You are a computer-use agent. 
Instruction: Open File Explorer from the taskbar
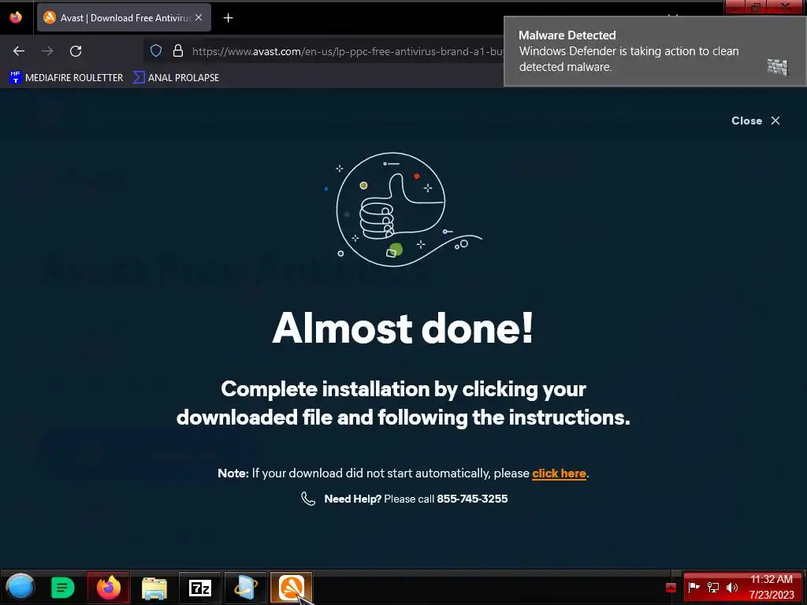154,588
